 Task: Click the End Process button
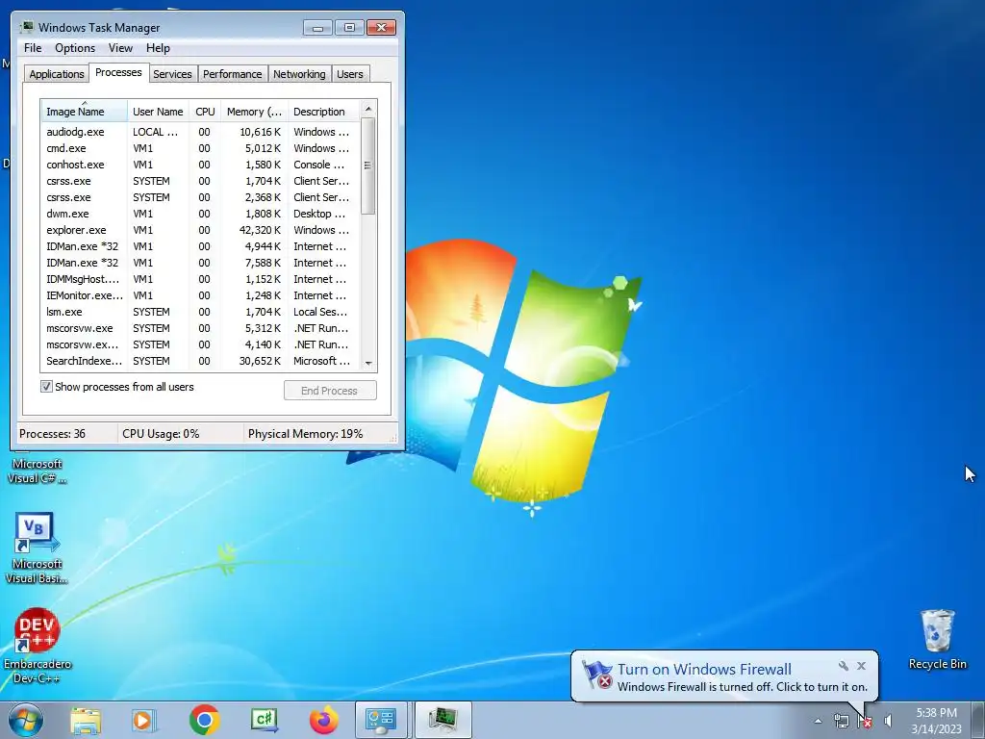point(330,391)
